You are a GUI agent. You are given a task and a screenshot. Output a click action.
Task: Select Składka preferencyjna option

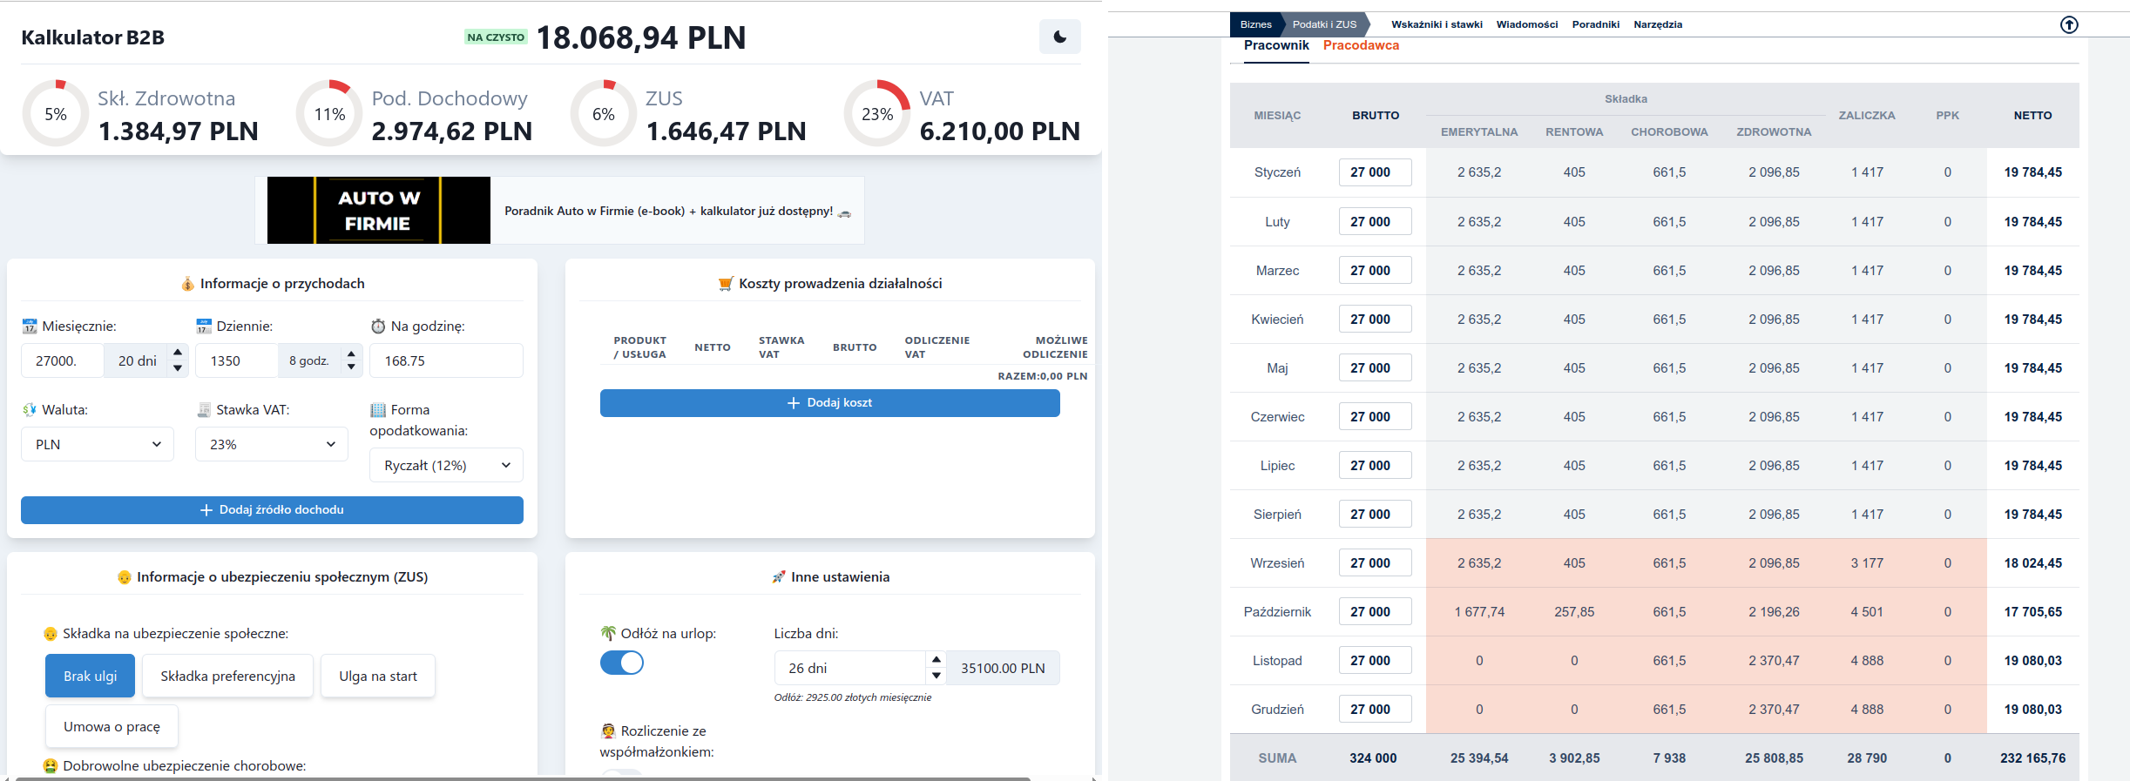[227, 676]
